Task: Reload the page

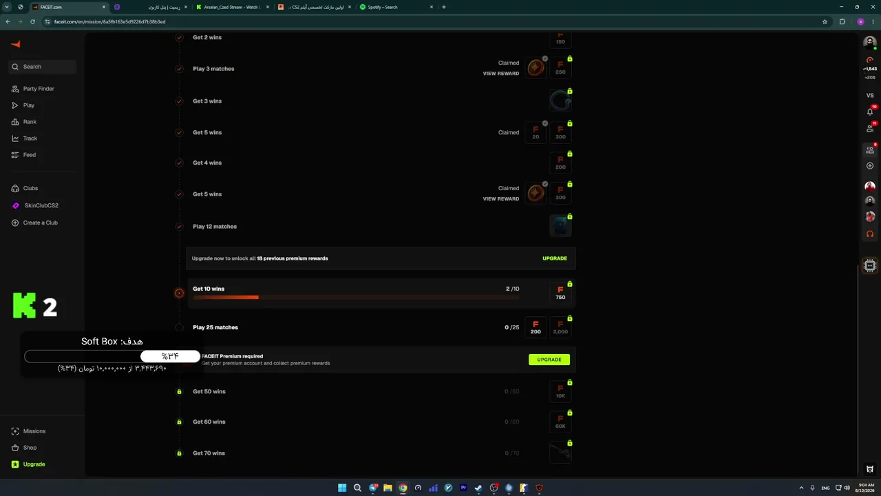Action: (x=32, y=21)
